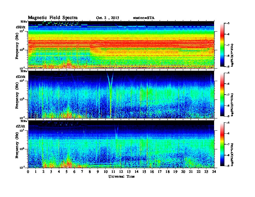Click the "station=STA" label
This screenshot has width=255, height=197.
click(x=144, y=18)
